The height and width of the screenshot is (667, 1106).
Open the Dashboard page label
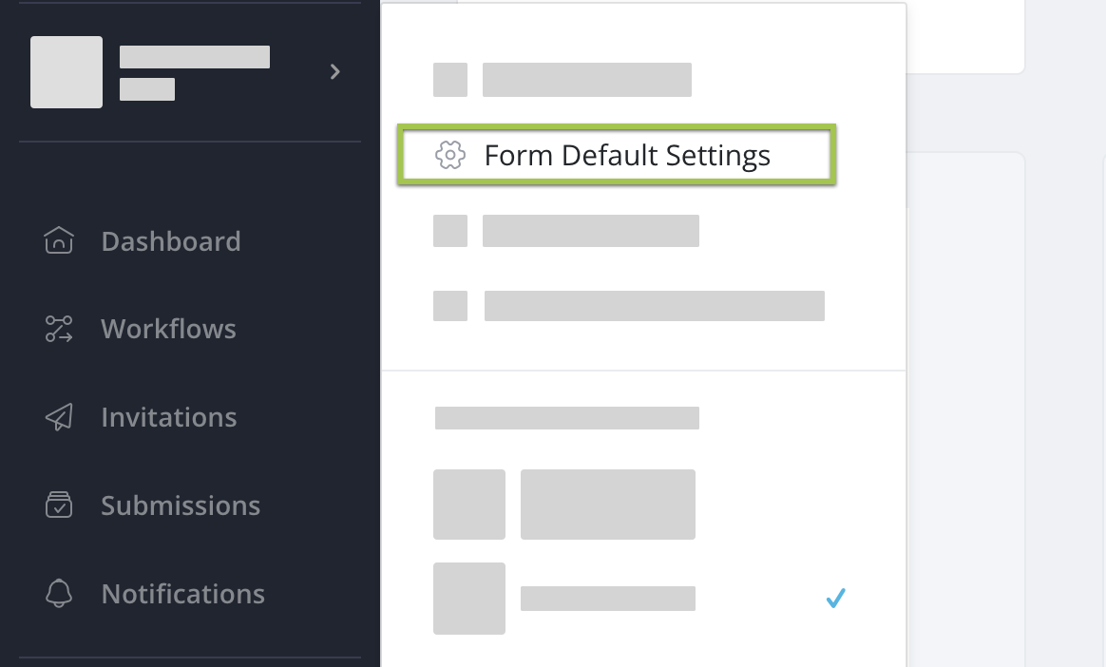171,241
